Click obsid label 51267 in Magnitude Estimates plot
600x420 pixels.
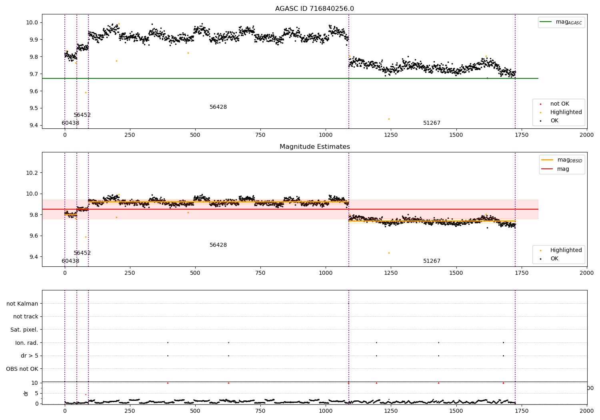tap(432, 261)
